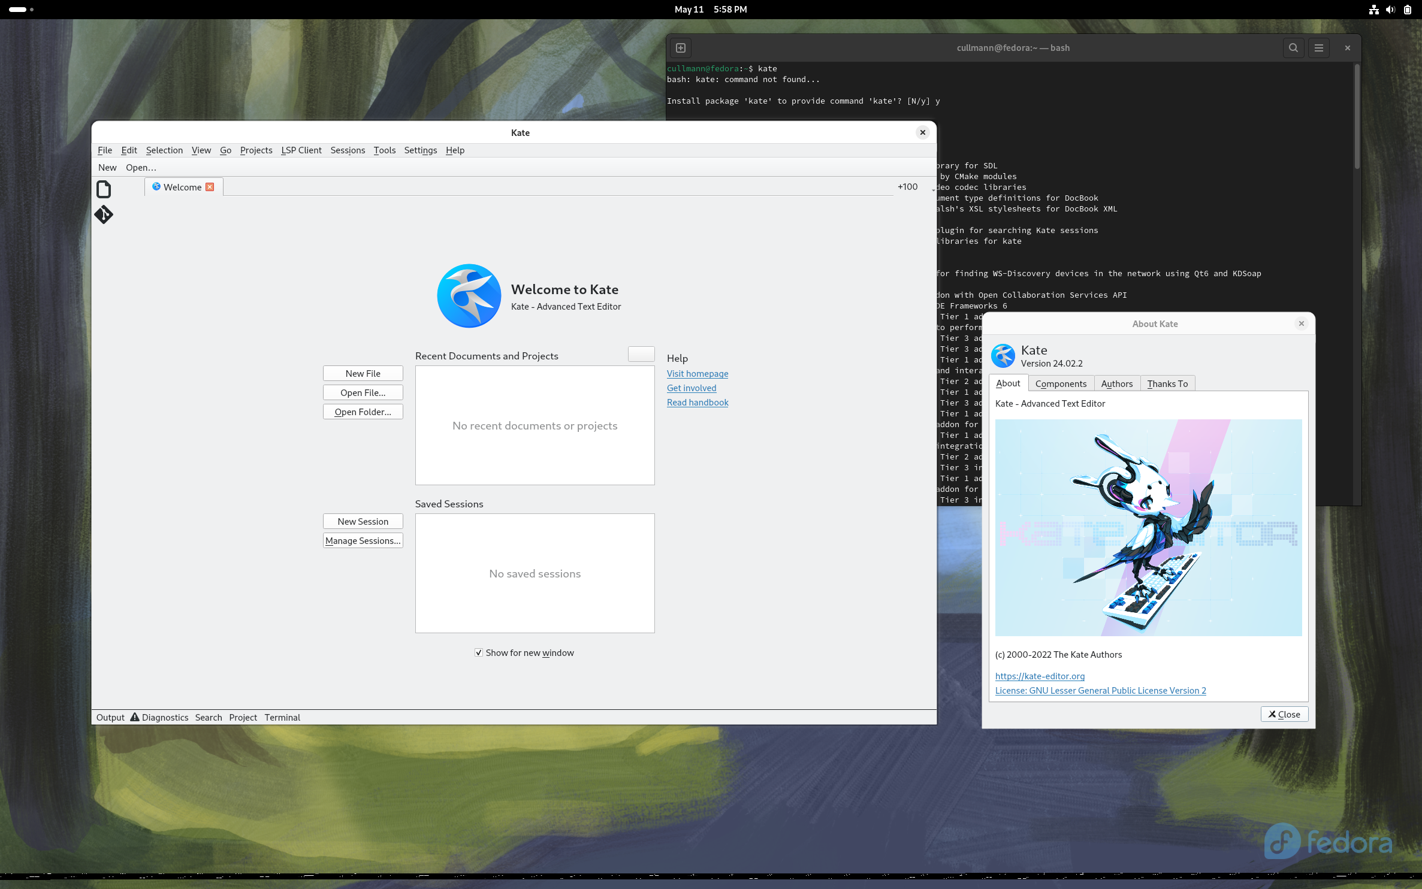Open the Visit homepage link
Screen dimensions: 1422x889
tap(698, 373)
